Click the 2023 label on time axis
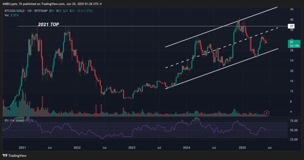The width and height of the screenshot is (304, 160). coord(132,147)
